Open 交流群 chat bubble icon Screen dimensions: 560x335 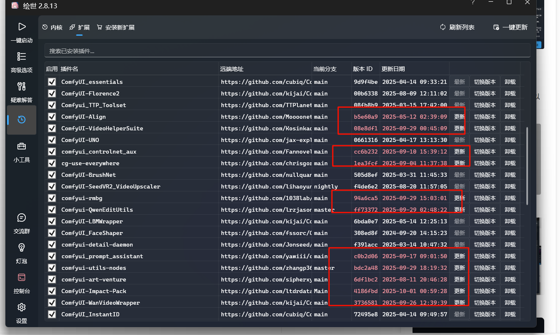click(x=22, y=218)
